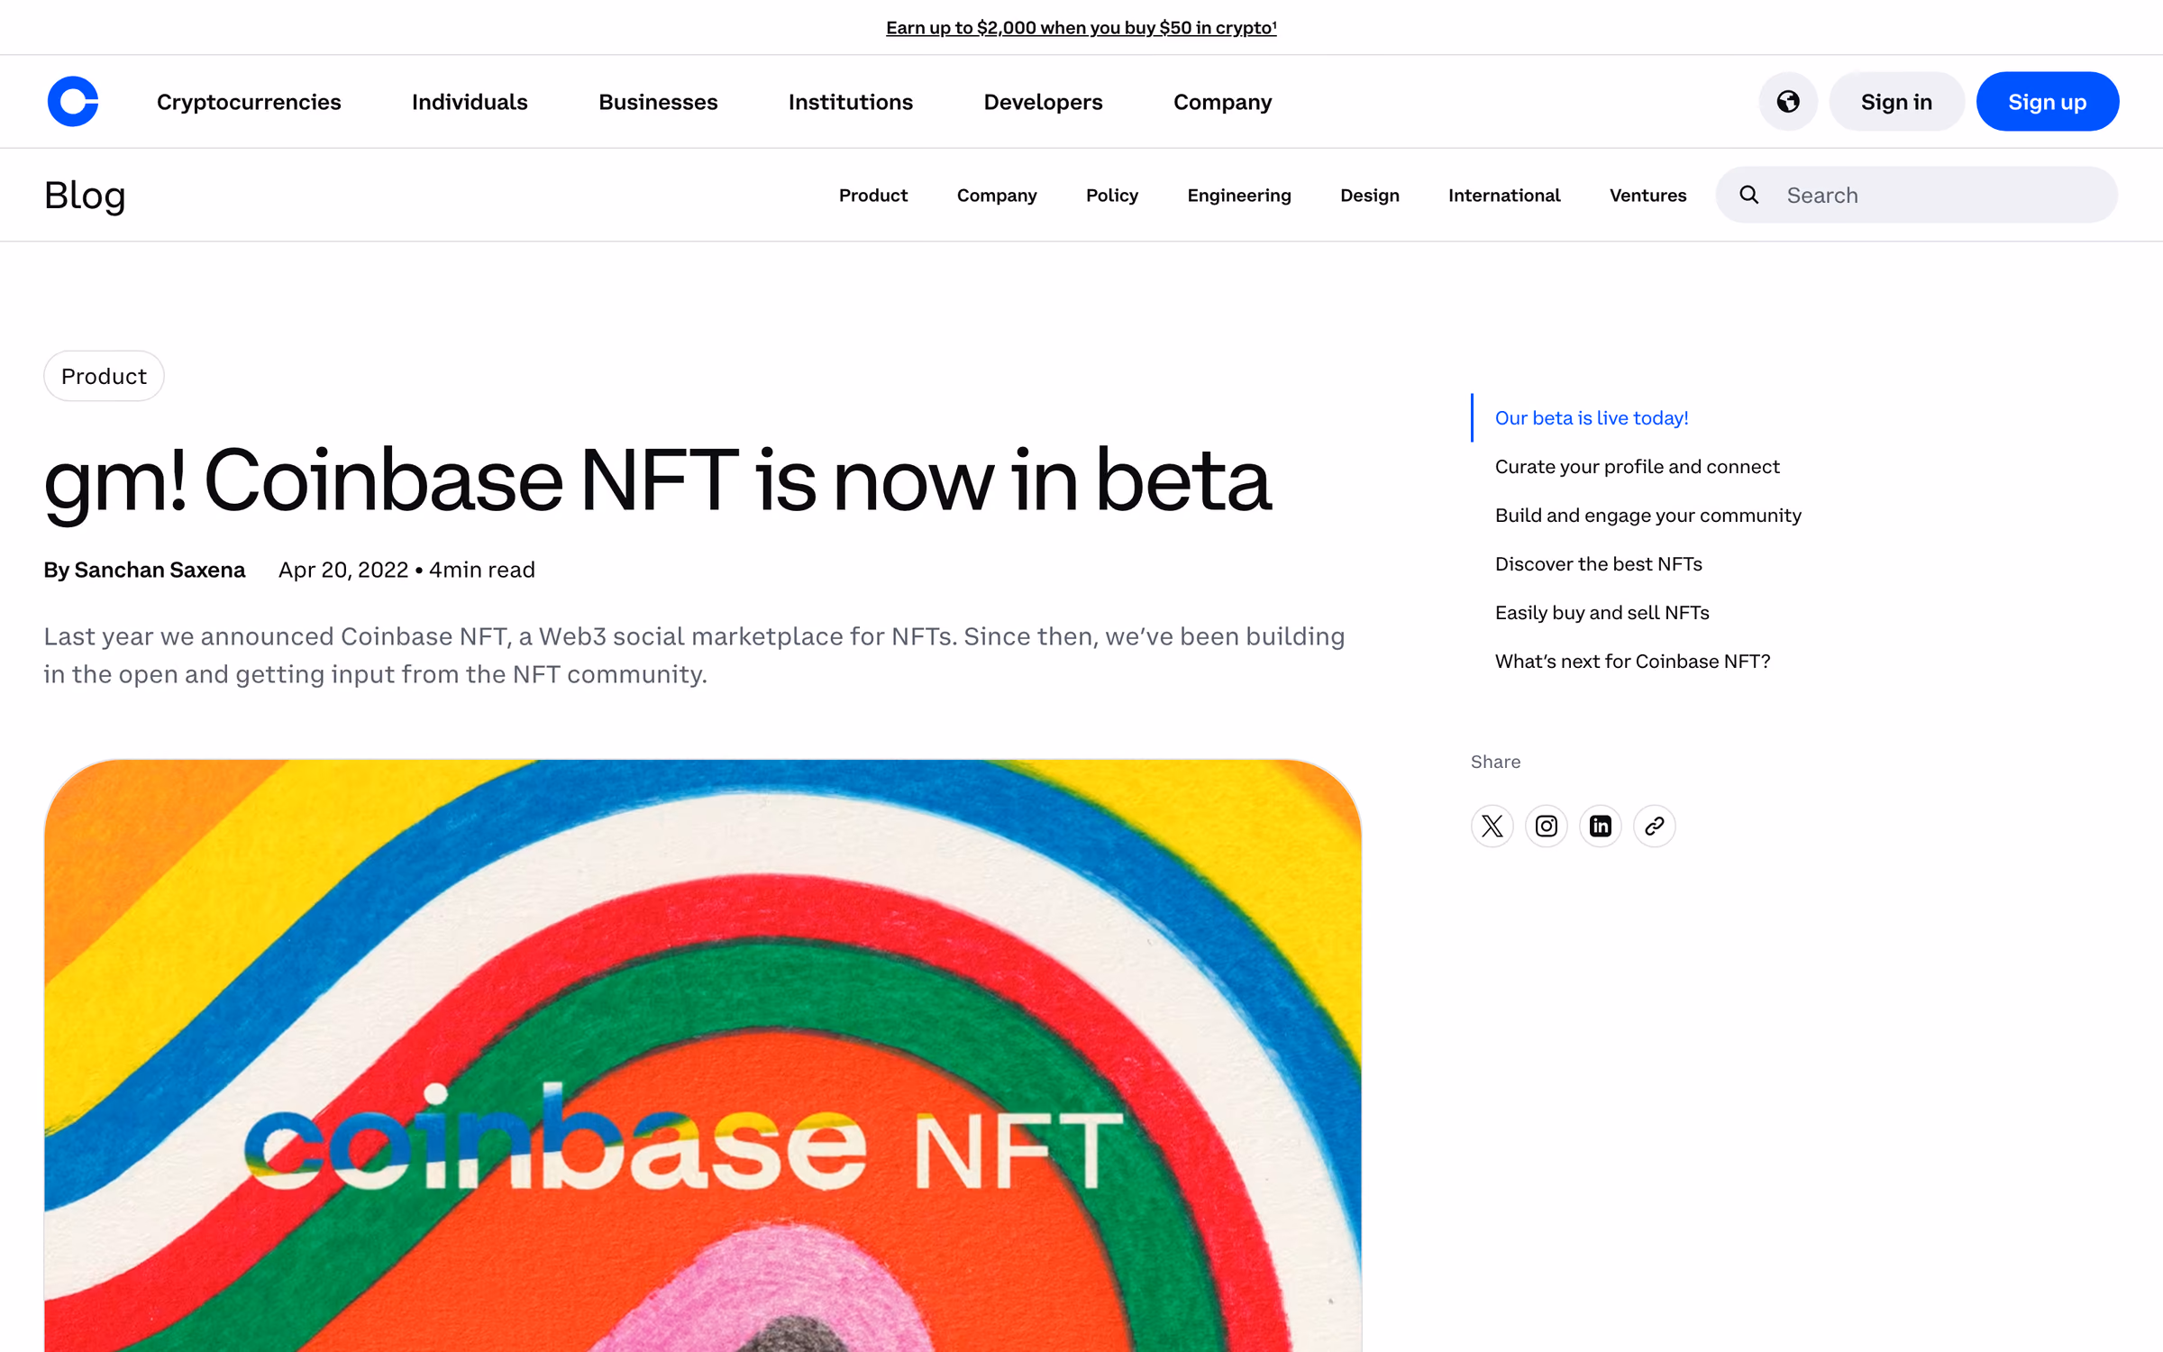Jump to Discover the best NFTs
The height and width of the screenshot is (1352, 2163).
pos(1598,564)
